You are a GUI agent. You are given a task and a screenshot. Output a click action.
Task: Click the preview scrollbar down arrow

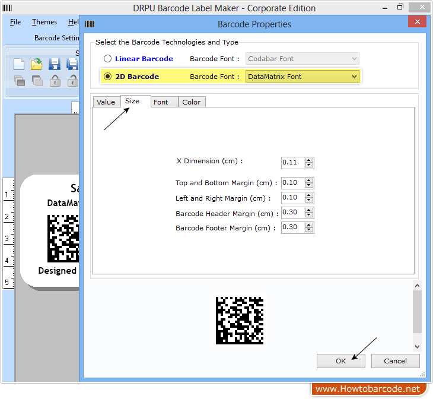pos(417,347)
